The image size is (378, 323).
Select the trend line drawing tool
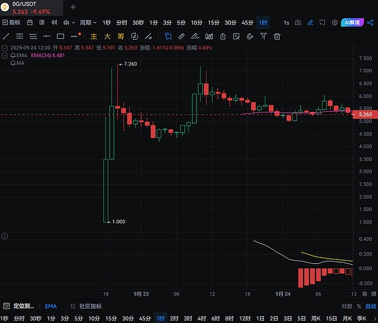(x=6, y=36)
